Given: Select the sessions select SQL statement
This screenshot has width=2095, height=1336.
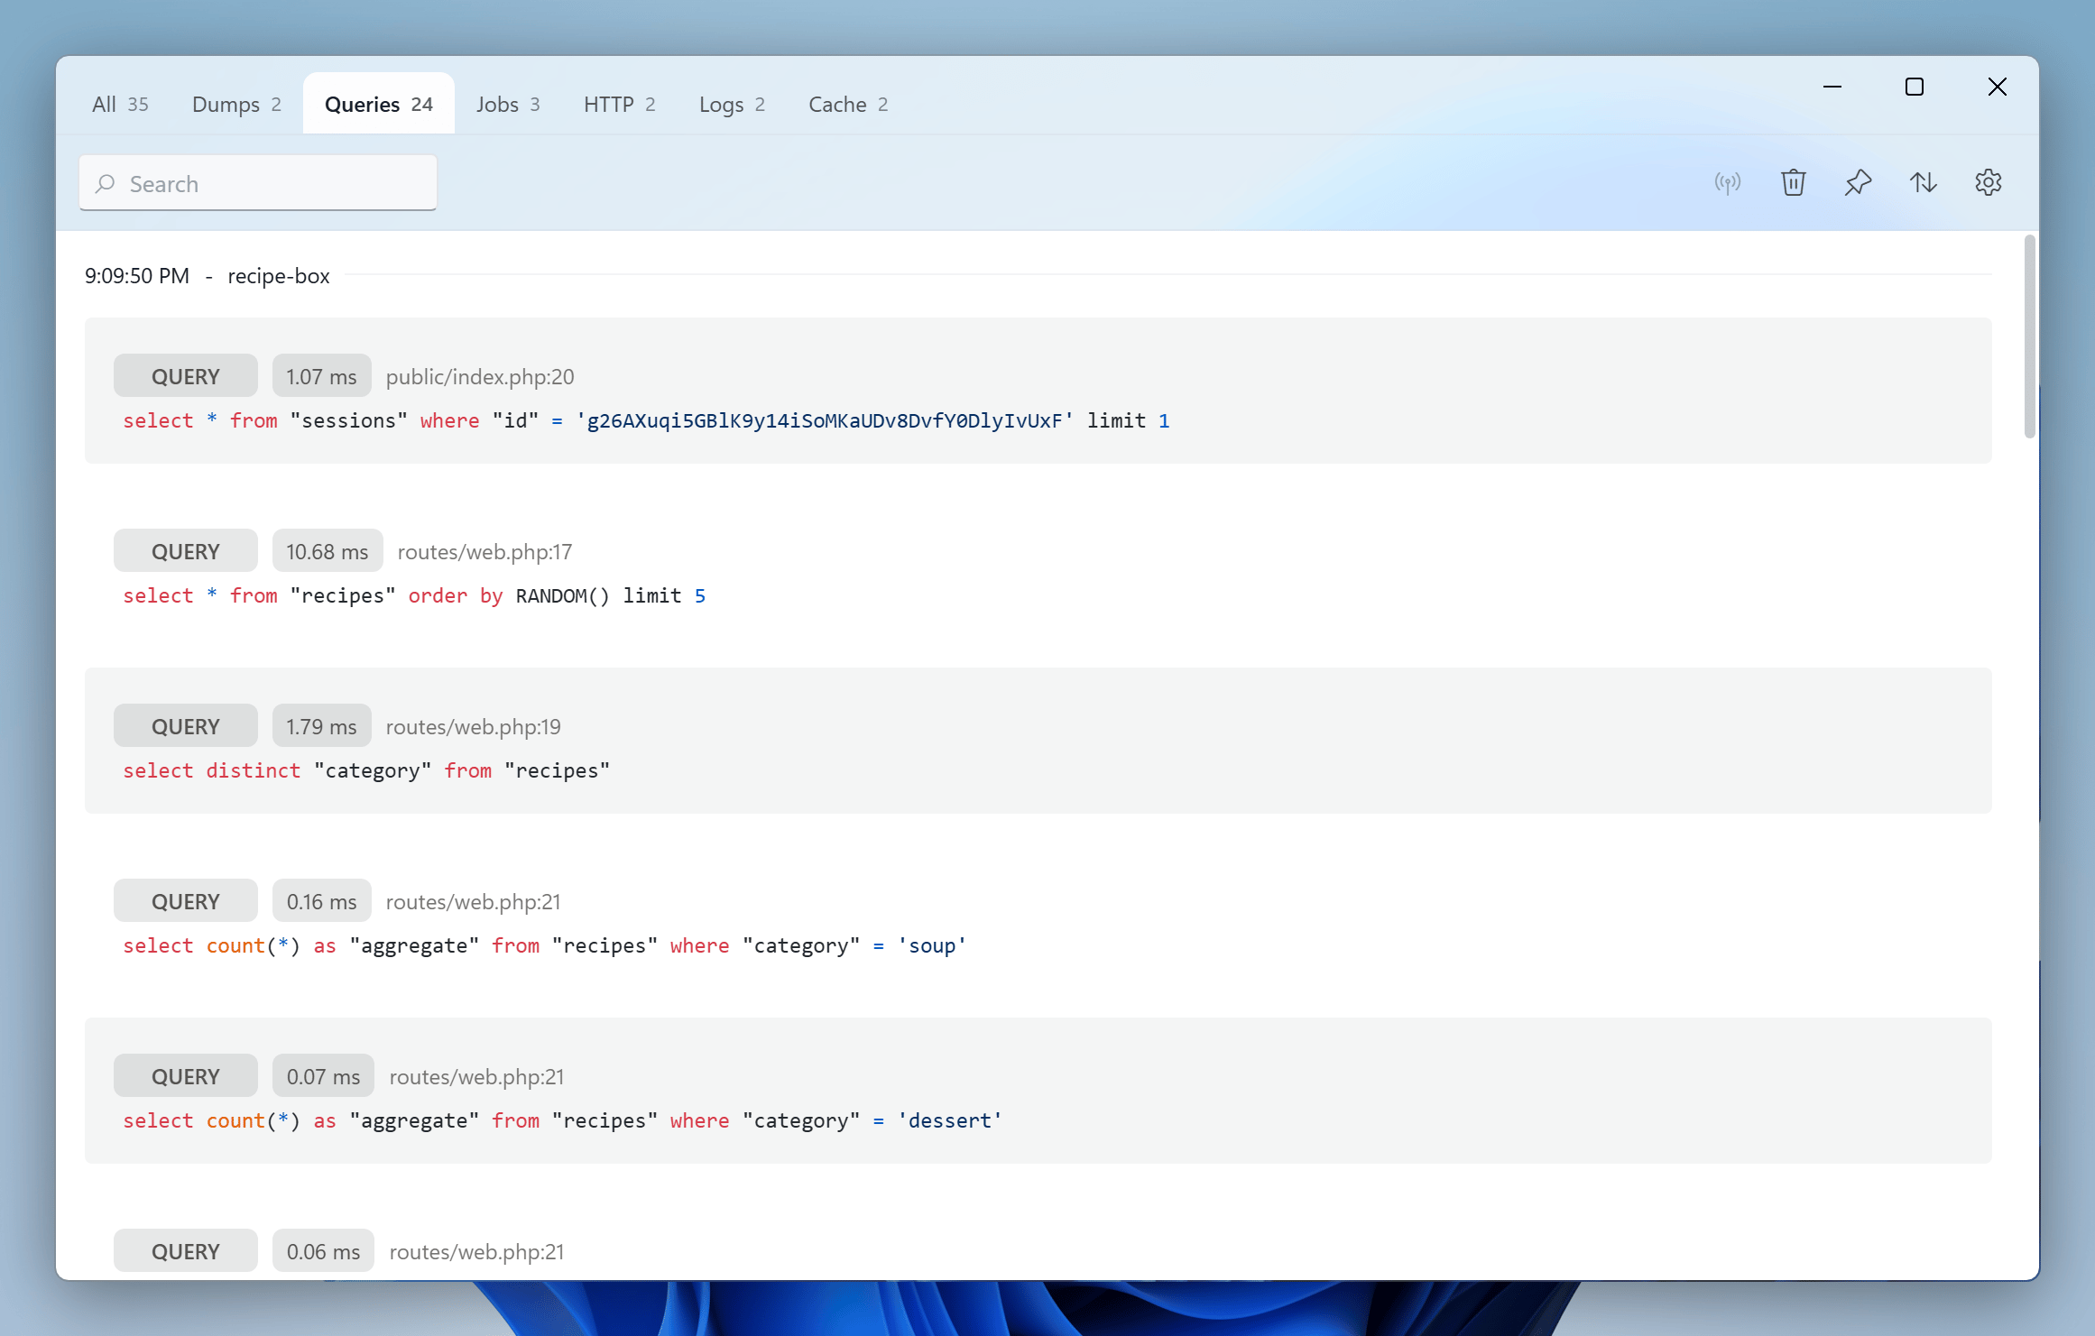Looking at the screenshot, I should 646,421.
